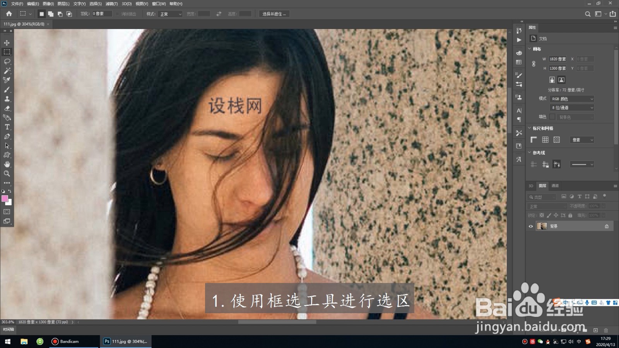Hide the Background layer eye icon
Image resolution: width=619 pixels, height=348 pixels.
(x=531, y=227)
